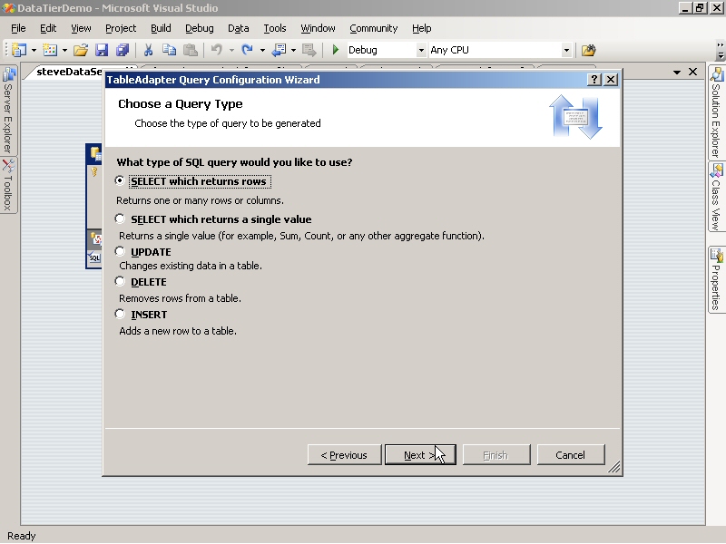Open the Data menu

tap(239, 28)
